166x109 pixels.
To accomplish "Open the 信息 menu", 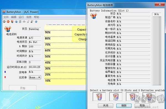I will (29, 17).
